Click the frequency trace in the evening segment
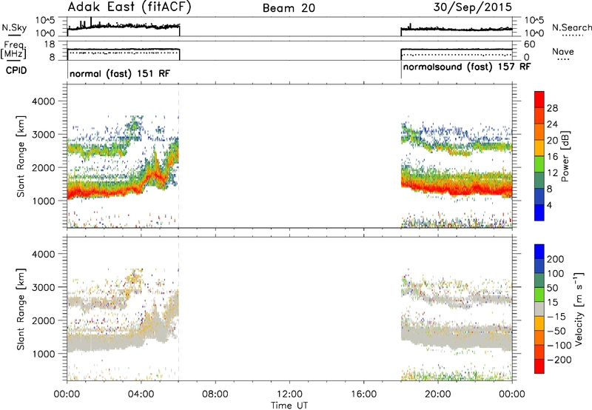592x410 pixels. (457, 49)
